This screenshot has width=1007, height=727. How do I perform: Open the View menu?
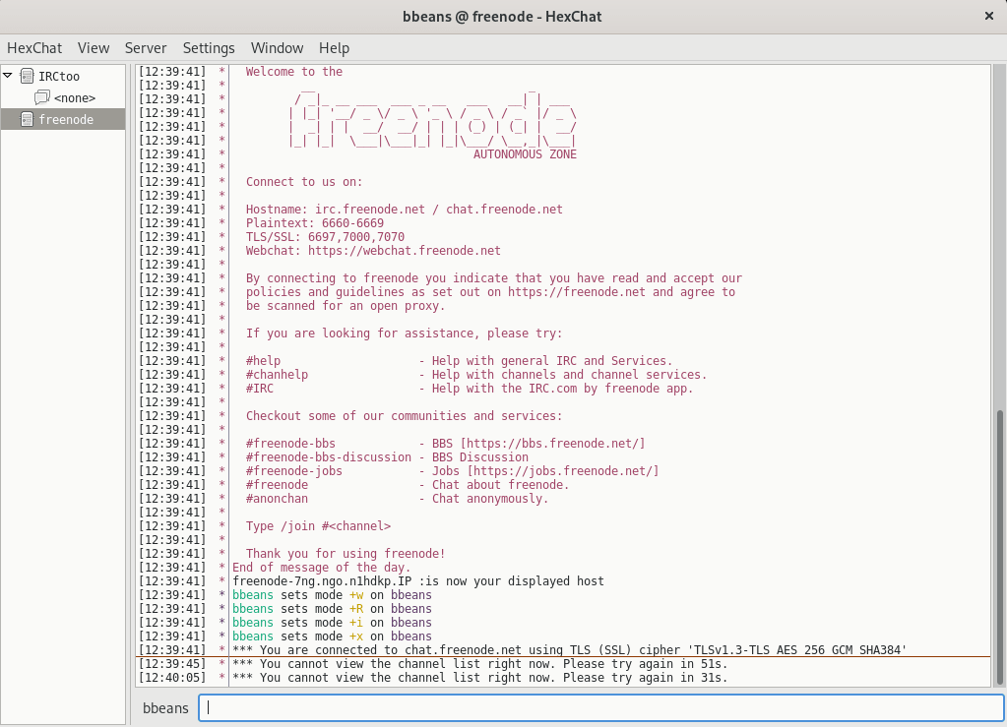pos(94,47)
